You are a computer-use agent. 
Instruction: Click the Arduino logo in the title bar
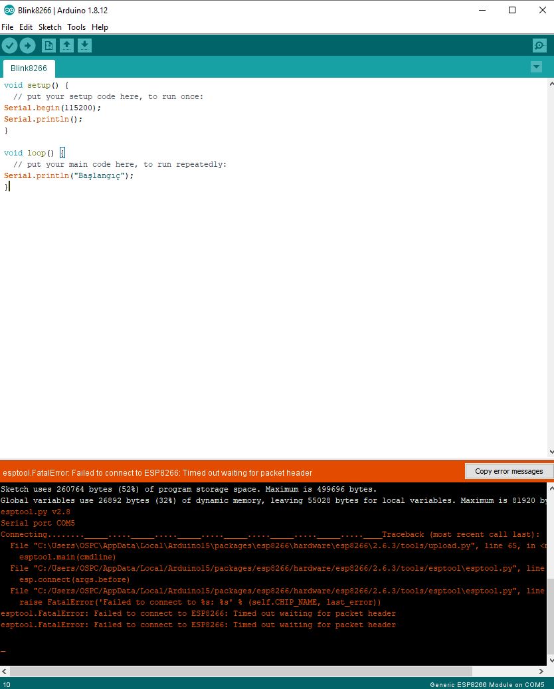click(x=9, y=10)
